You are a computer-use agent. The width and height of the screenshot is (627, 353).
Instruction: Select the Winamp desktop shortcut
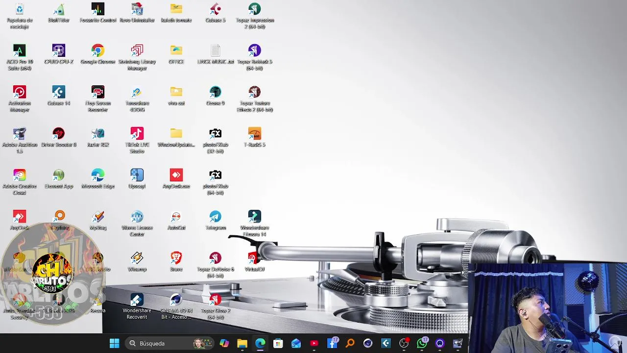tap(137, 262)
